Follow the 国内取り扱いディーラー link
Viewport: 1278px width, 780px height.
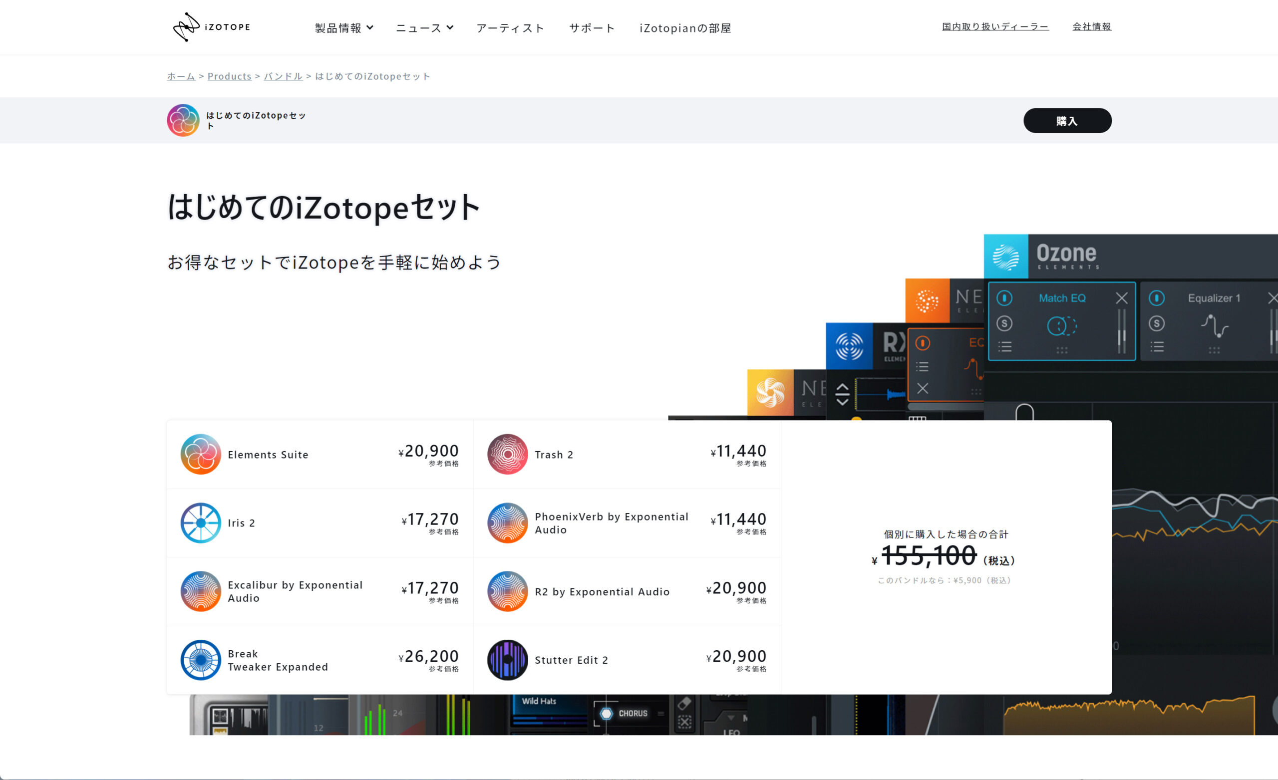[x=995, y=26]
